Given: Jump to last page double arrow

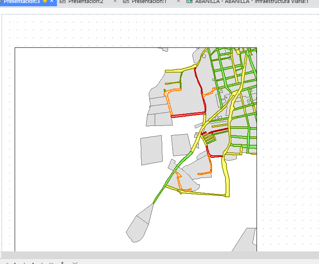Looking at the screenshot, I should coord(52,263).
